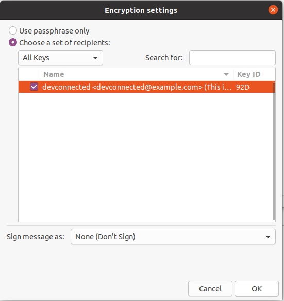
Task: Open the All Keys filter dropdown
Action: coord(60,58)
